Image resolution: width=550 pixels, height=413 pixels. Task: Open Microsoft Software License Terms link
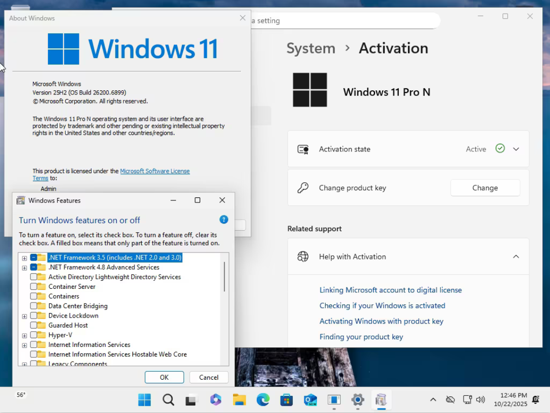point(155,171)
